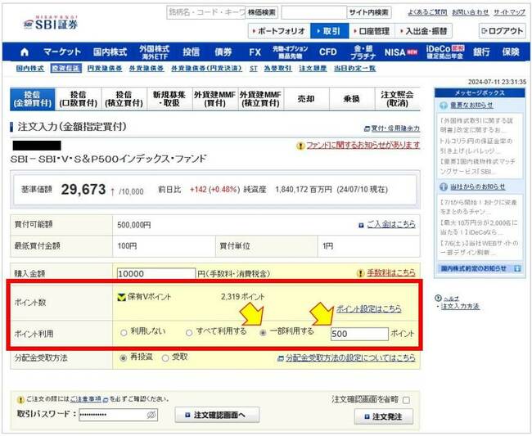Viewport: 532px width, 436px height.
Task: Switch to 投信(積立買付) tab
Action: point(124,99)
